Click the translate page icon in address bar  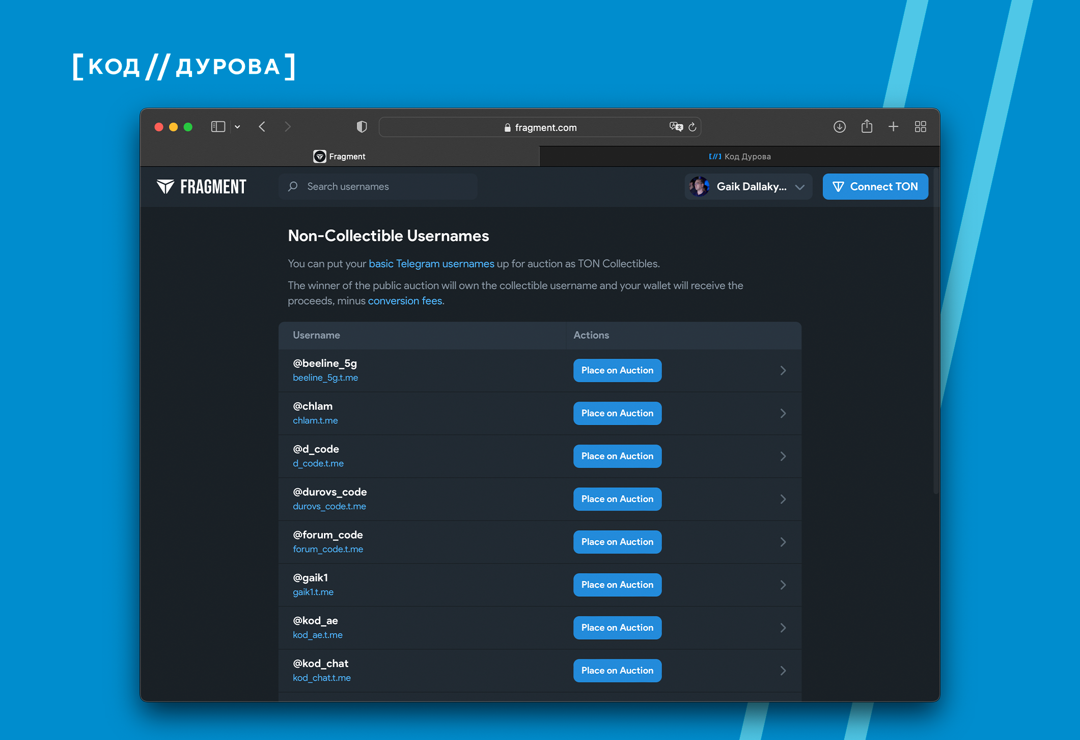click(x=676, y=127)
